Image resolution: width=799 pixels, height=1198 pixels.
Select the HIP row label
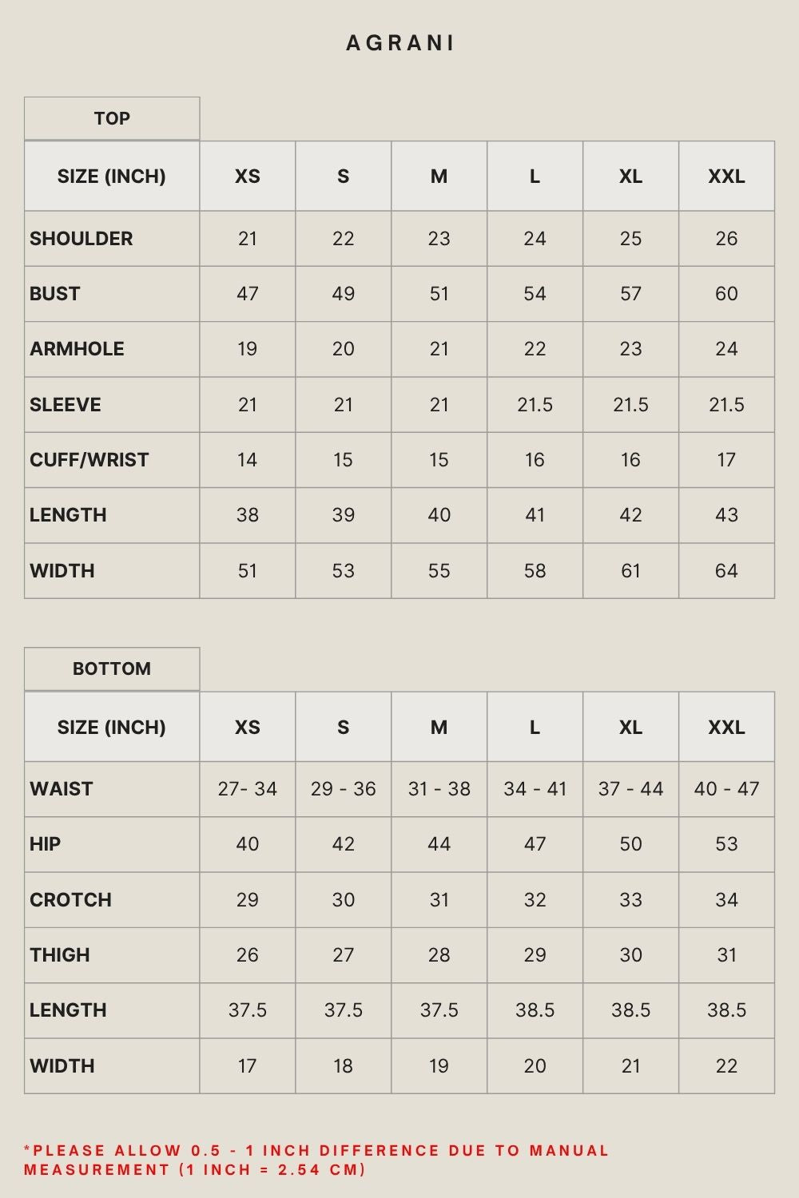(46, 844)
